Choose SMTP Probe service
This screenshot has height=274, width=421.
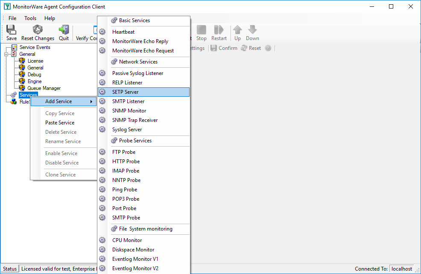pyautogui.click(x=144, y=217)
